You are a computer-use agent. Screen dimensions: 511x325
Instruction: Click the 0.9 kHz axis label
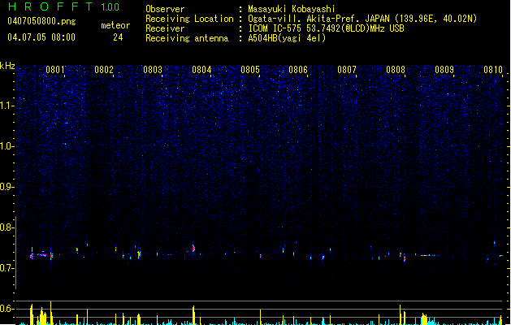(7, 187)
